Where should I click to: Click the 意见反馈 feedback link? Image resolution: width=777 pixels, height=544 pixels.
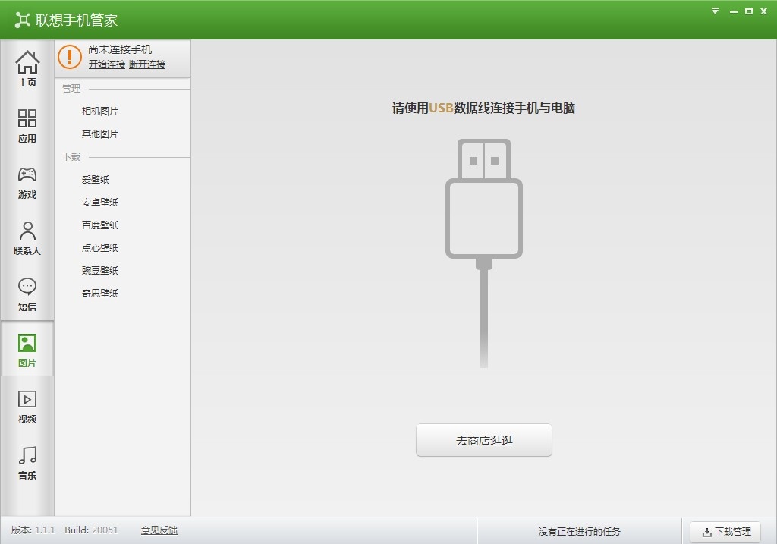pos(159,530)
